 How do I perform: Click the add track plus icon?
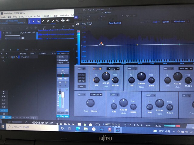(35, 27)
